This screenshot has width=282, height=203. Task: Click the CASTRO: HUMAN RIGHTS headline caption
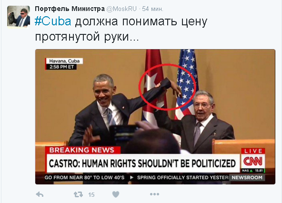(x=142, y=163)
